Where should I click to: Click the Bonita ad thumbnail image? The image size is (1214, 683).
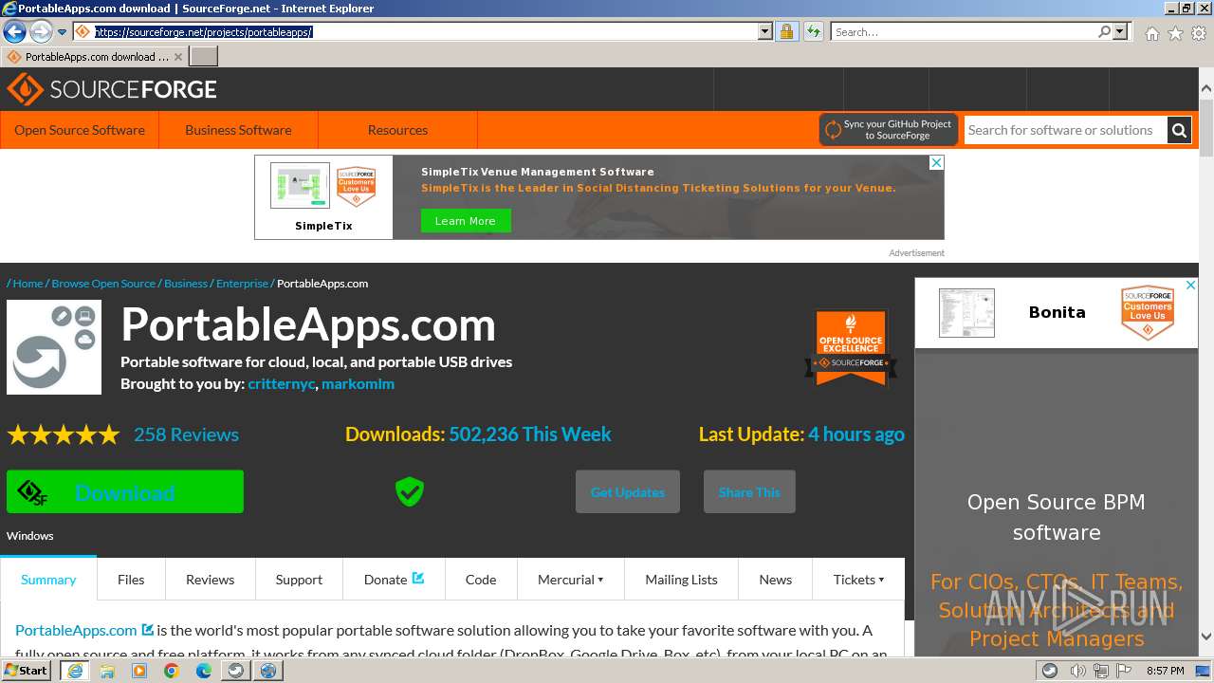(966, 313)
